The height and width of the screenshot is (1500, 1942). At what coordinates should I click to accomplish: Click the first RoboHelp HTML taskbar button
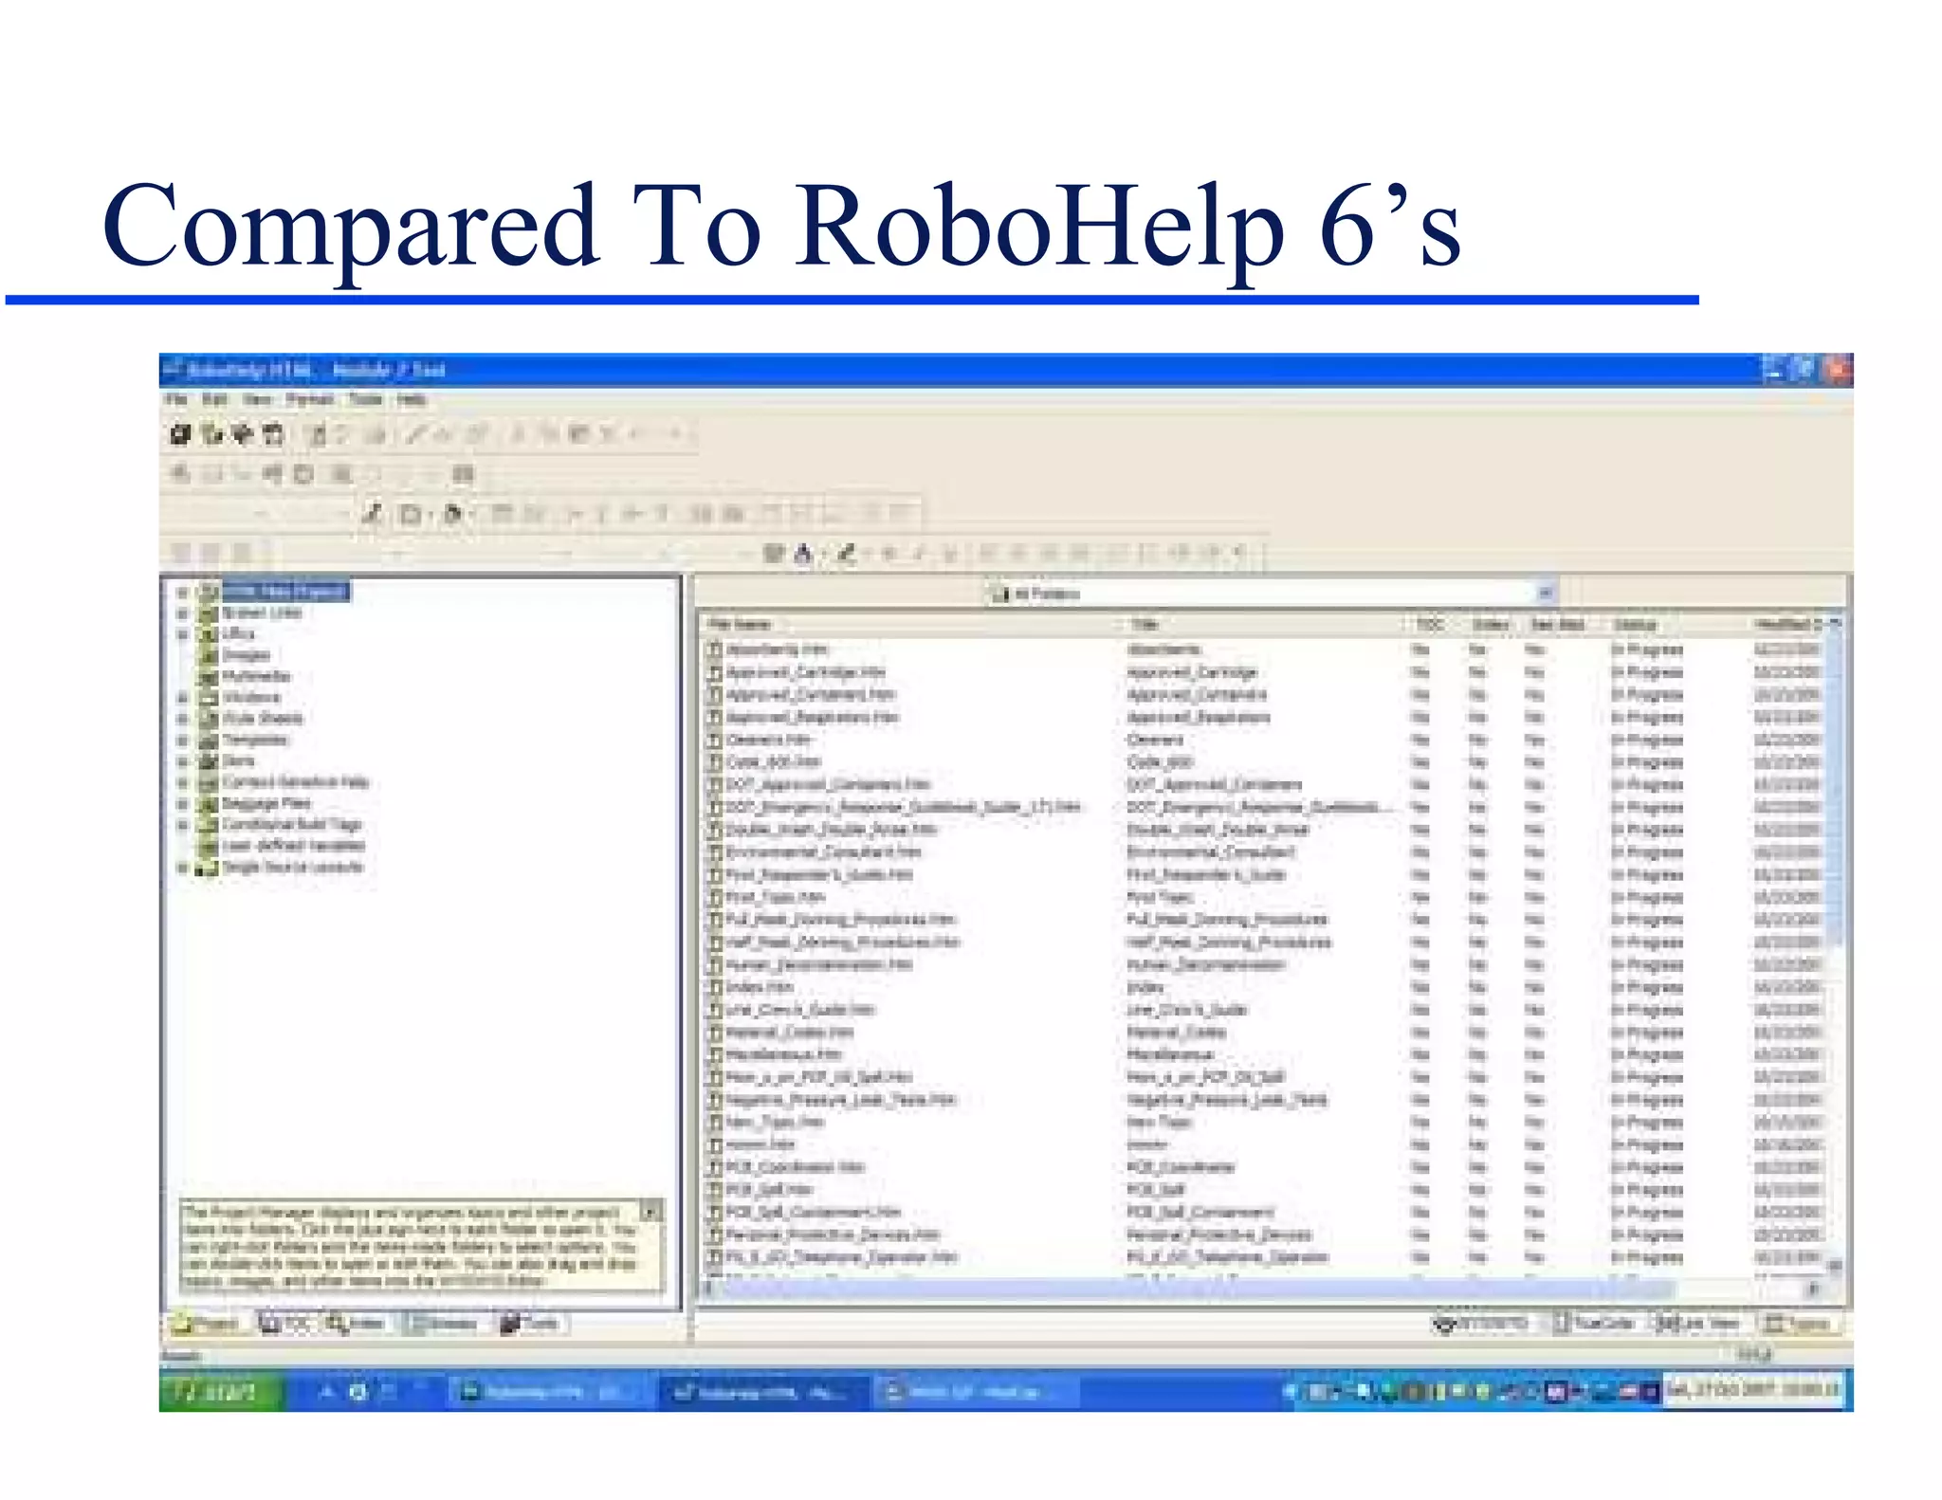[546, 1392]
